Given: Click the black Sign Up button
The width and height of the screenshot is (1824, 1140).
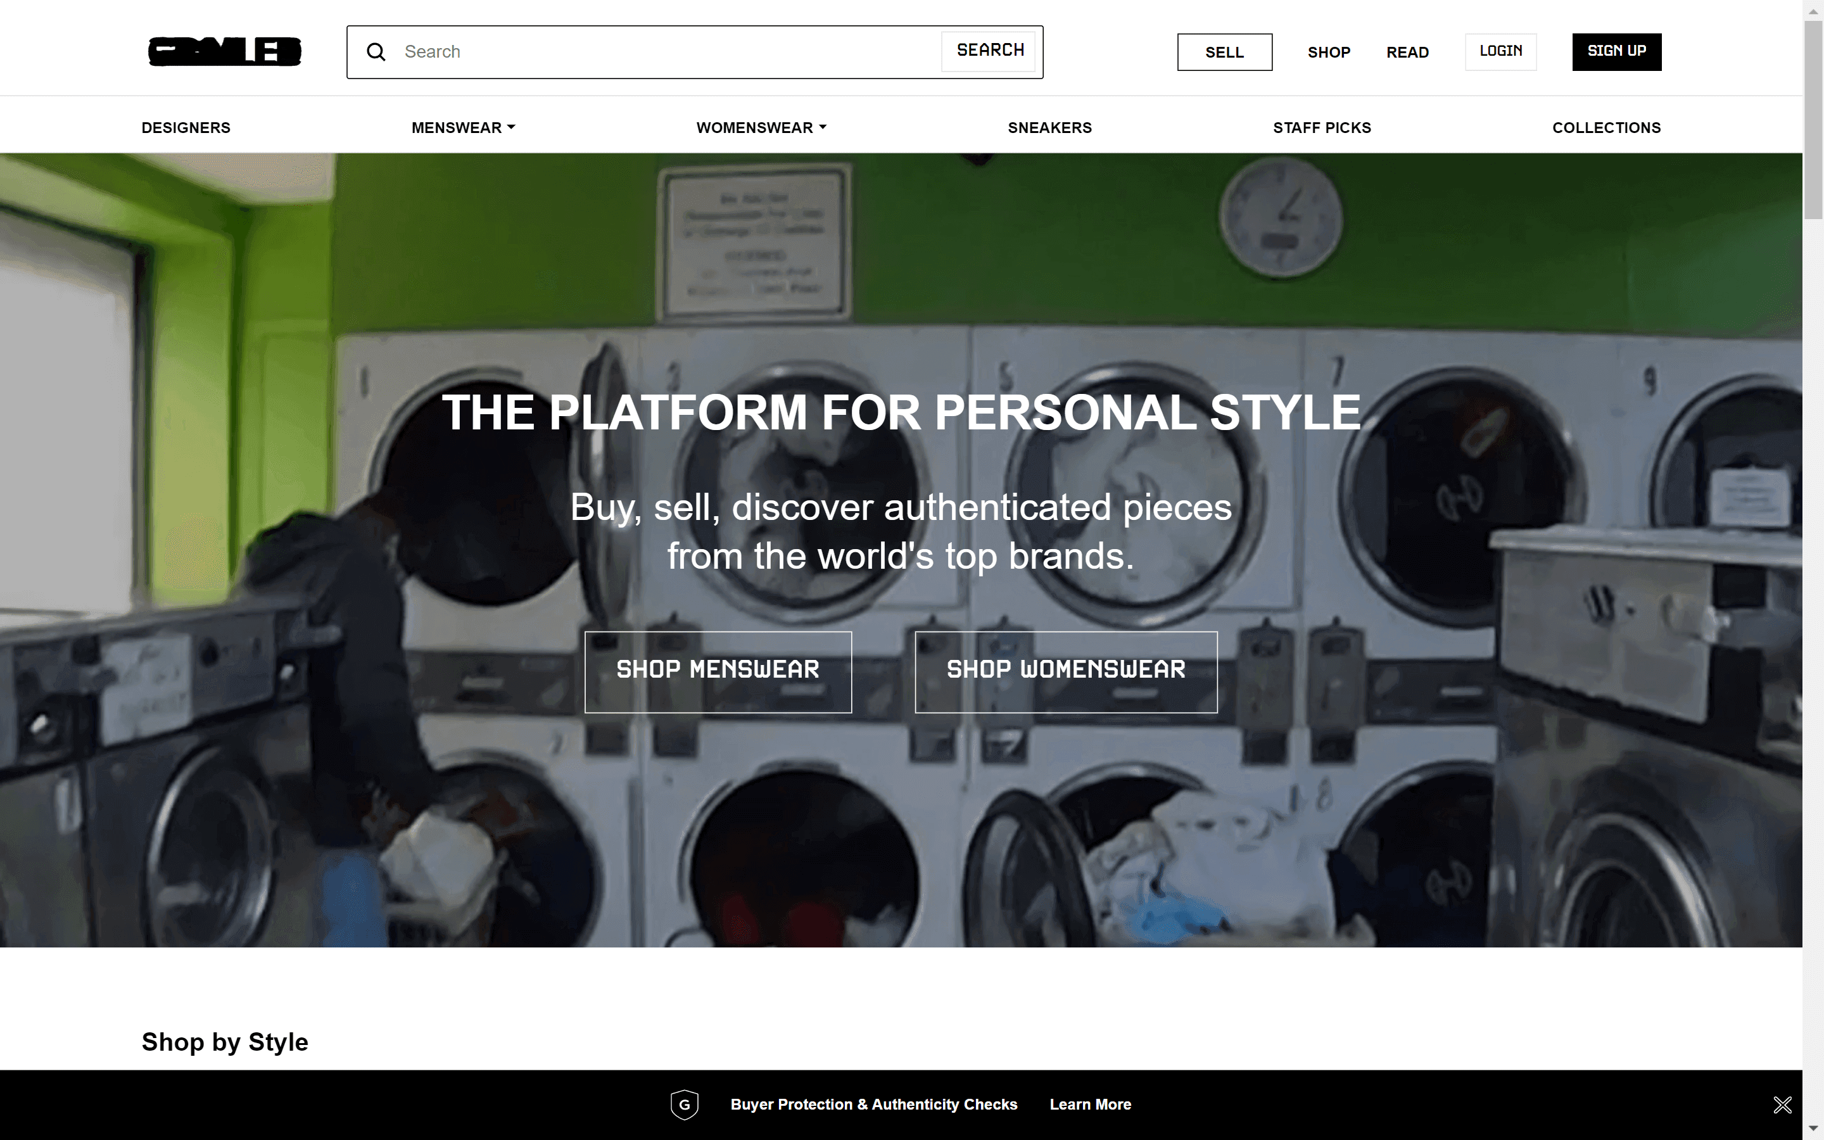Looking at the screenshot, I should click(x=1616, y=51).
